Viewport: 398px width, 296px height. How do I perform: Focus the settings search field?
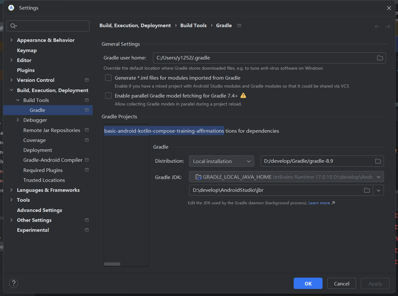click(48, 26)
